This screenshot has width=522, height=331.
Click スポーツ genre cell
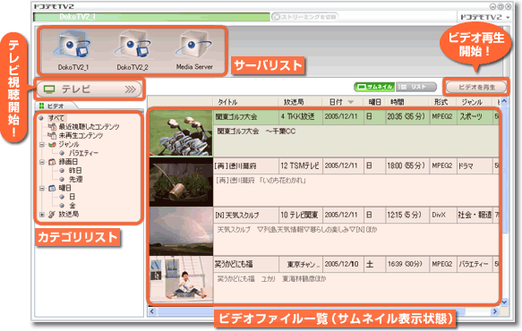coord(475,117)
